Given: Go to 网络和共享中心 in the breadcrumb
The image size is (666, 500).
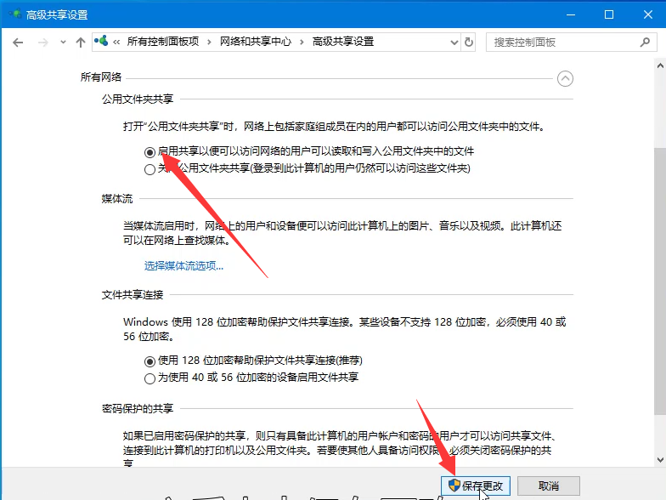Looking at the screenshot, I should (255, 42).
